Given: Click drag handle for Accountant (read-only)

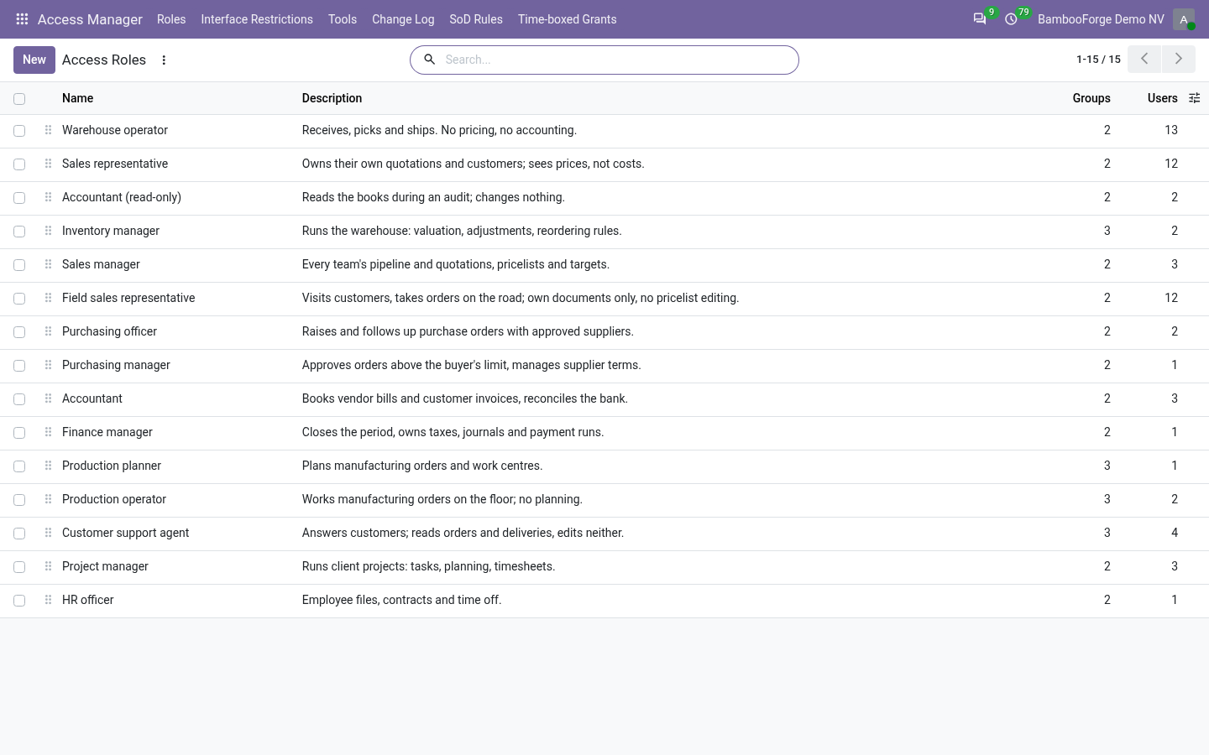Looking at the screenshot, I should pyautogui.click(x=48, y=197).
